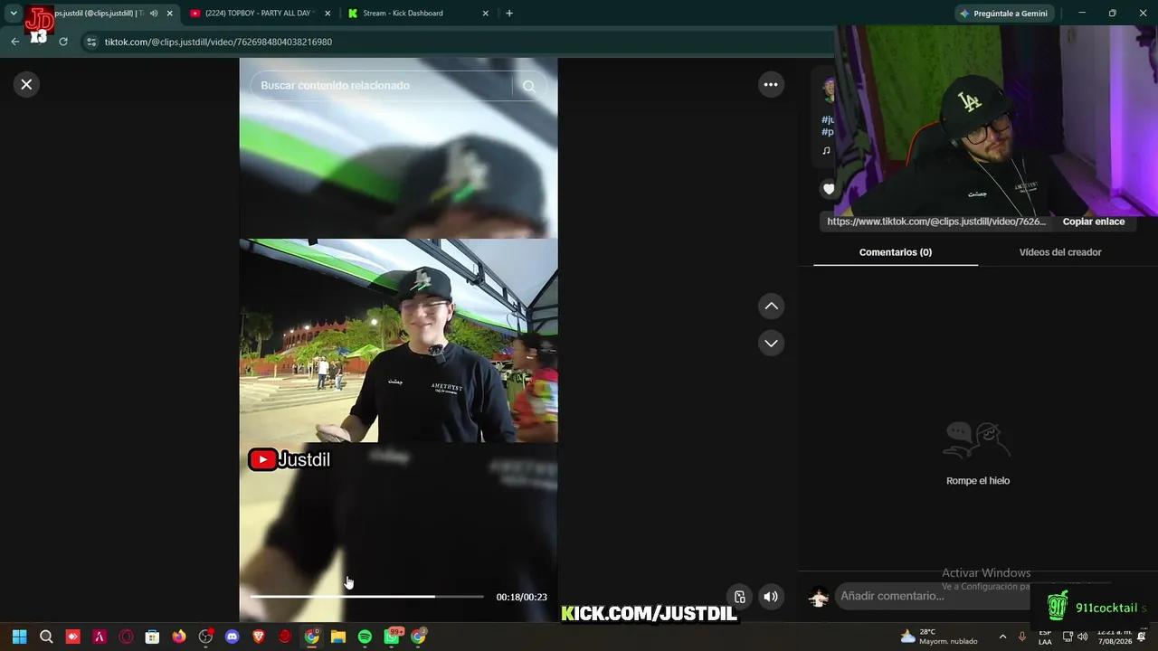Open Microsoft Store from the taskbar
The width and height of the screenshot is (1158, 651).
[x=152, y=637]
